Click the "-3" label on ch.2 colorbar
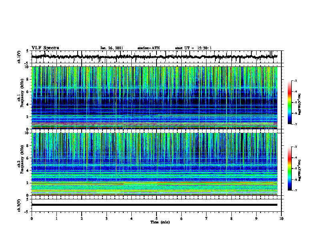 (x=295, y=147)
